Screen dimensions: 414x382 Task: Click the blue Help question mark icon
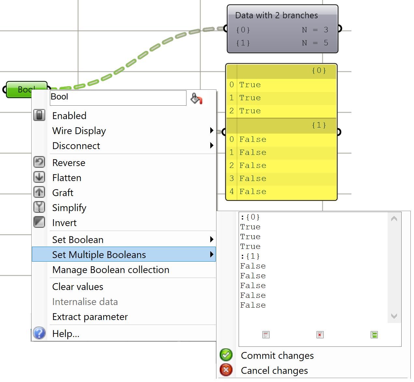coord(39,333)
